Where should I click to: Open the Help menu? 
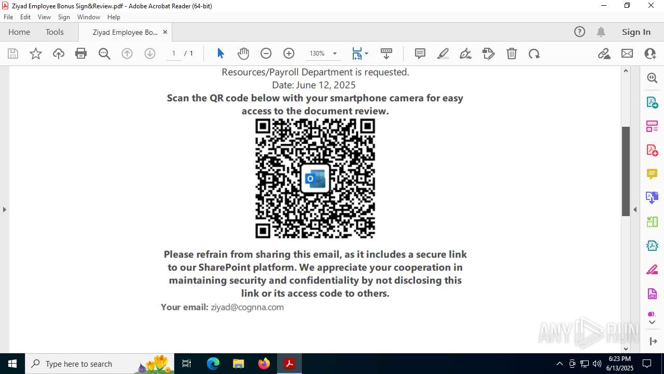(114, 17)
